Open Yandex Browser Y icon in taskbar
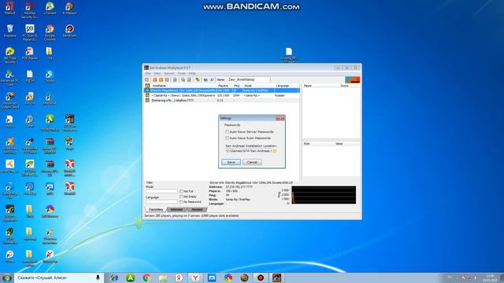Viewport: 504px width, 283px height. 195,277
